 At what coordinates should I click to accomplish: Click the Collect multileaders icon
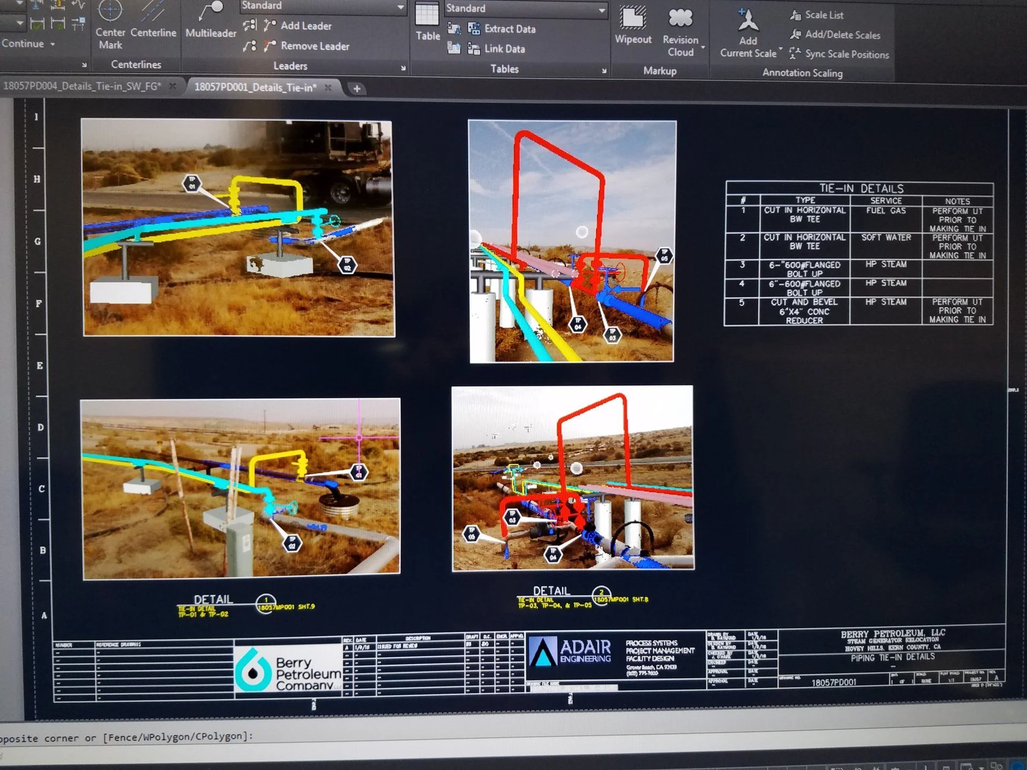pos(249,46)
